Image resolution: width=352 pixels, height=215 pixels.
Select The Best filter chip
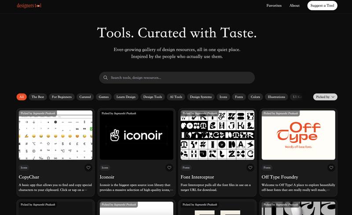pyautogui.click(x=38, y=97)
